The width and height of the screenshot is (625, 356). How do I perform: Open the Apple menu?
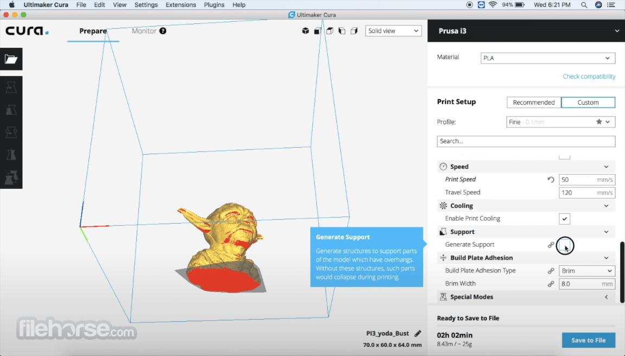11,5
